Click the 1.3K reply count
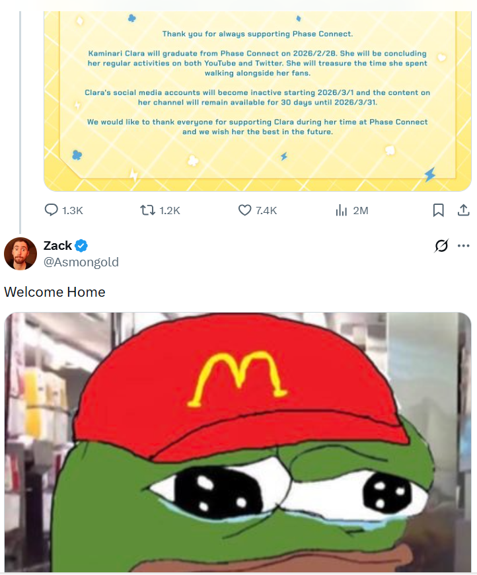This screenshot has width=477, height=575. tap(73, 210)
